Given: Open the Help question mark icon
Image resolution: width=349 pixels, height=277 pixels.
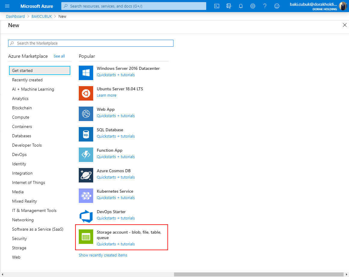Looking at the screenshot, I should (265, 6).
